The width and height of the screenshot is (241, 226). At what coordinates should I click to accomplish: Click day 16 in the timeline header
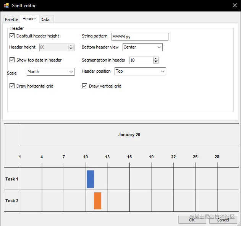coord(129,157)
